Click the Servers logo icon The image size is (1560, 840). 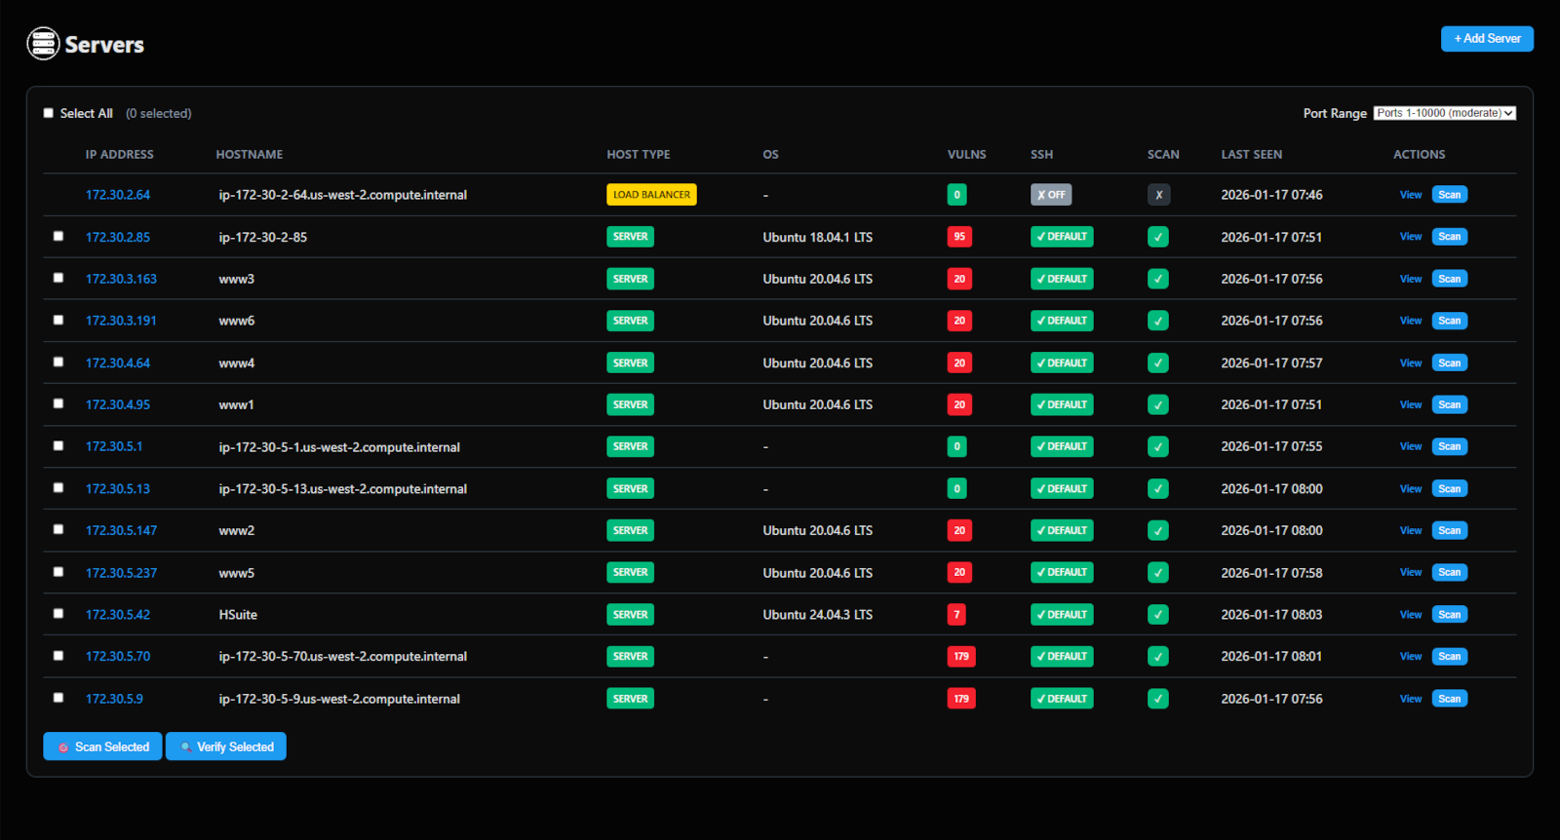point(43,44)
